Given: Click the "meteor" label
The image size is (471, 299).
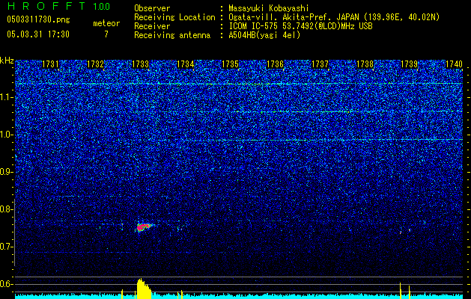Looking at the screenshot, I should pyautogui.click(x=106, y=23).
